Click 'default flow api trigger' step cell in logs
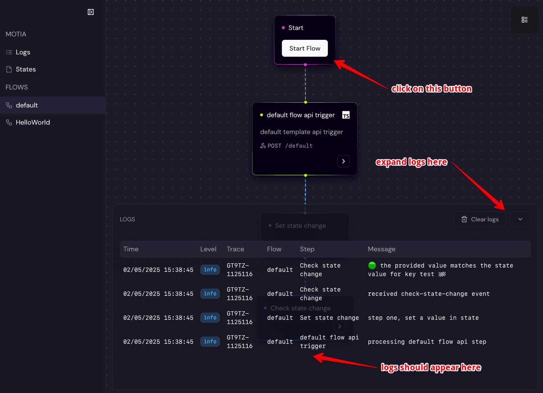 (329, 342)
